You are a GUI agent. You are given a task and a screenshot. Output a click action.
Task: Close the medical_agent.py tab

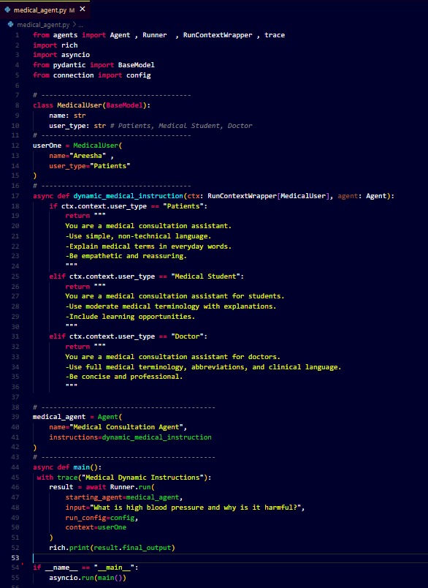tap(83, 9)
